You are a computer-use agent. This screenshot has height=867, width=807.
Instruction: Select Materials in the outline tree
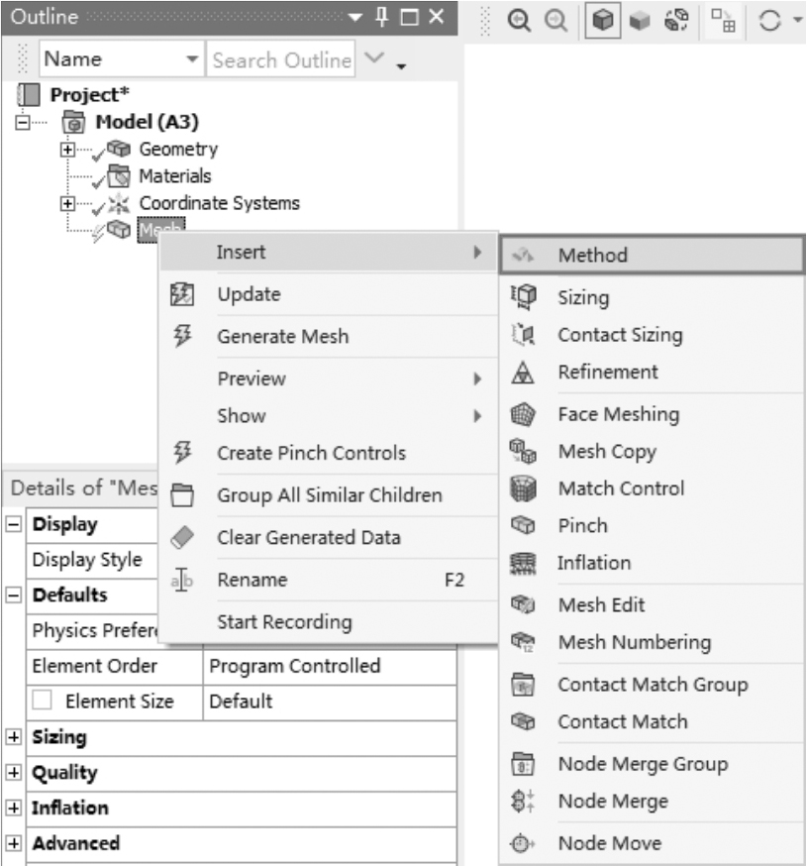(174, 176)
